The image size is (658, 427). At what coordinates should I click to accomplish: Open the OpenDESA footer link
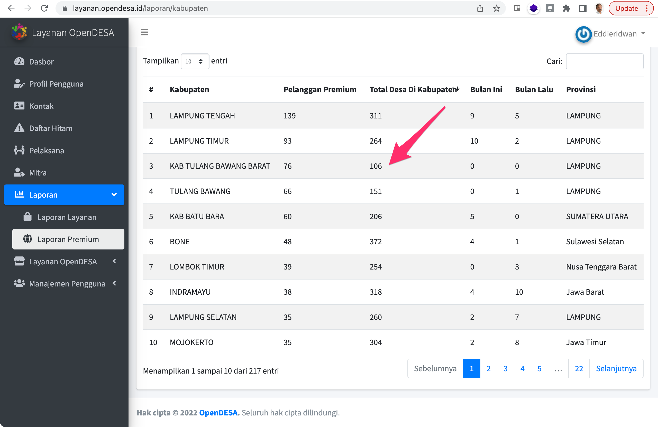click(218, 413)
